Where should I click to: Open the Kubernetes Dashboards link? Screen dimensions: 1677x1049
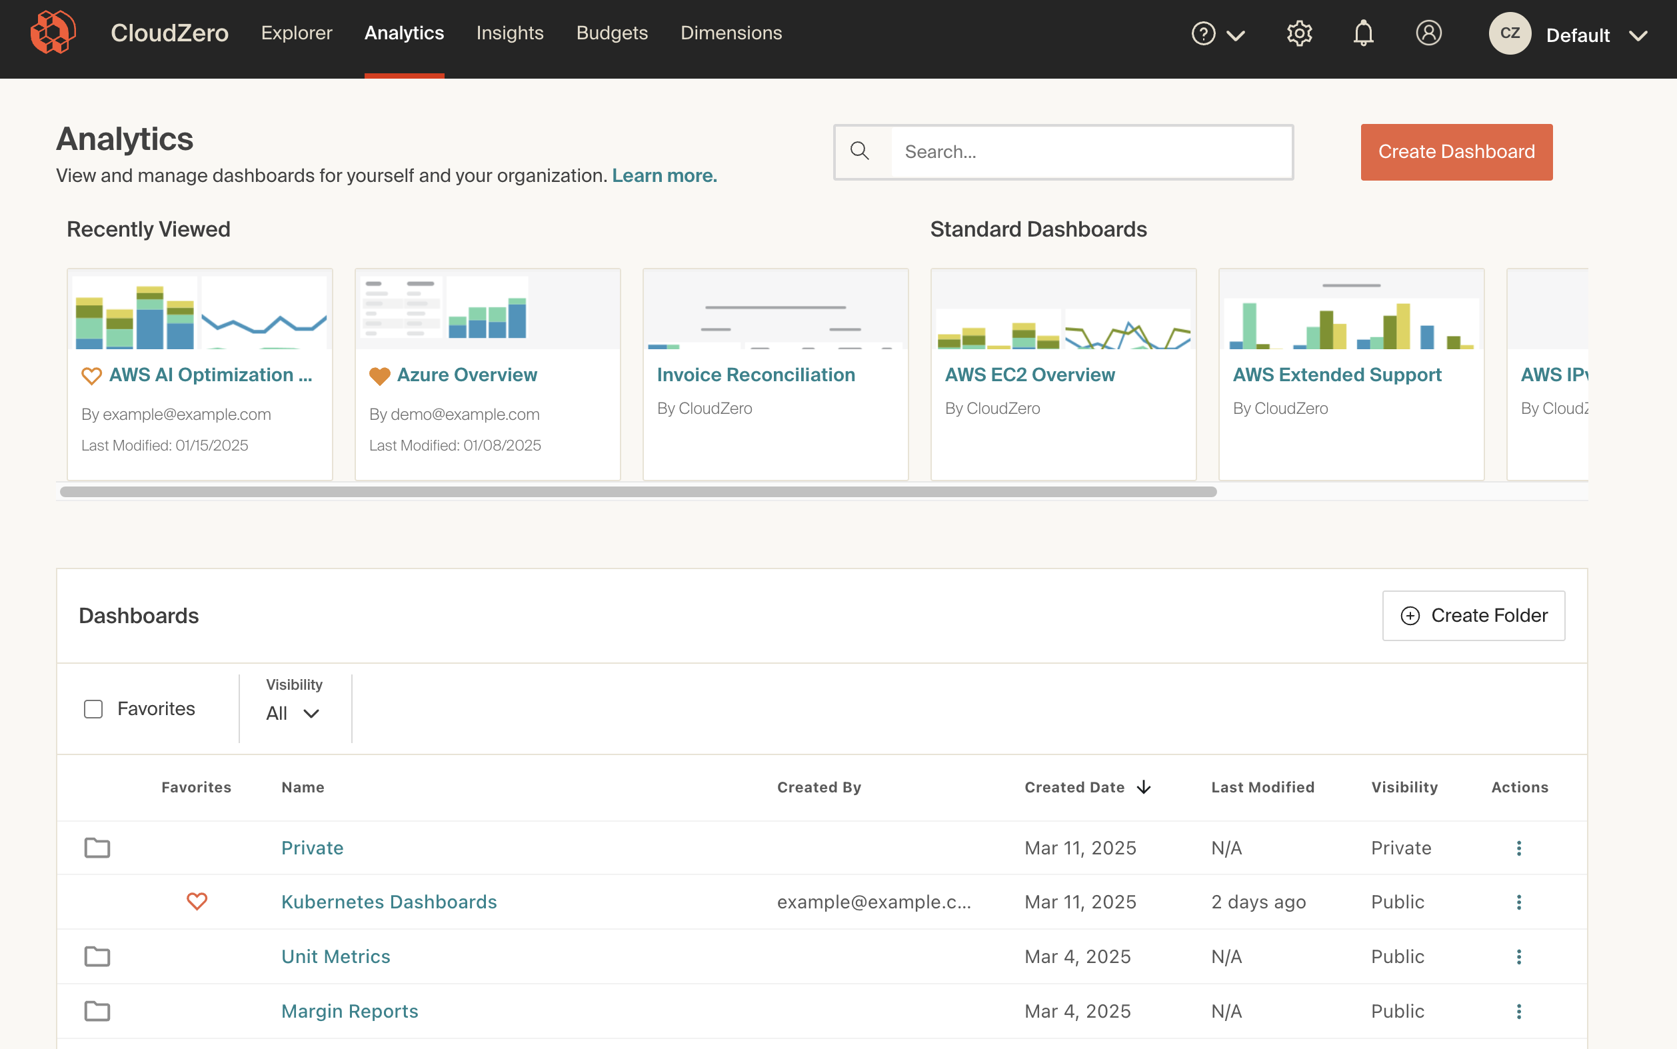tap(389, 902)
